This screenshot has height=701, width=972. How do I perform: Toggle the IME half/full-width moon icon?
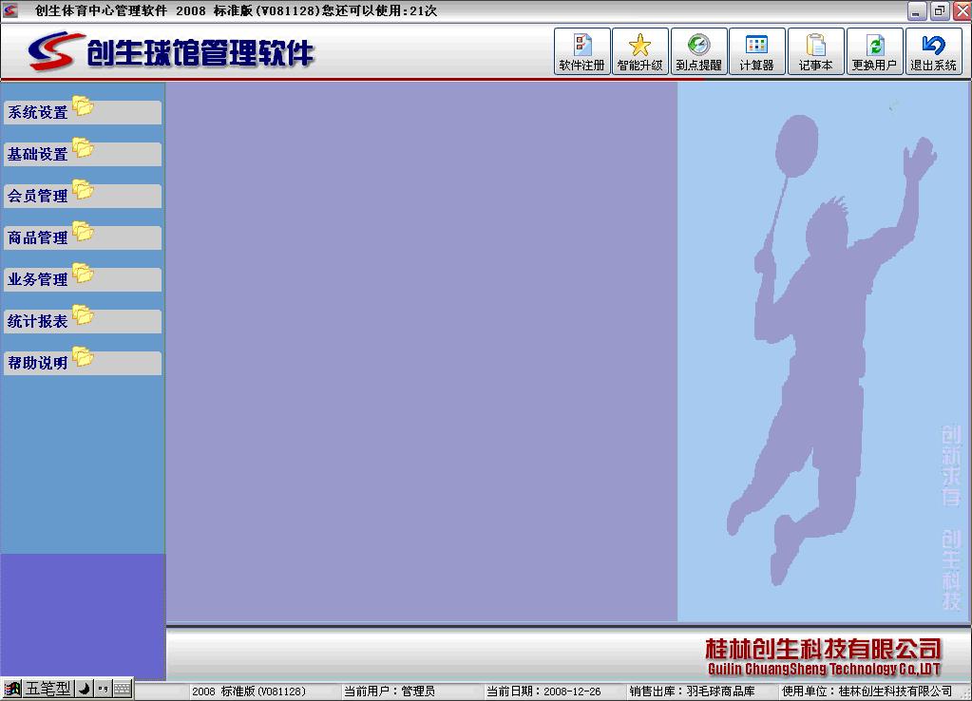[x=84, y=689]
